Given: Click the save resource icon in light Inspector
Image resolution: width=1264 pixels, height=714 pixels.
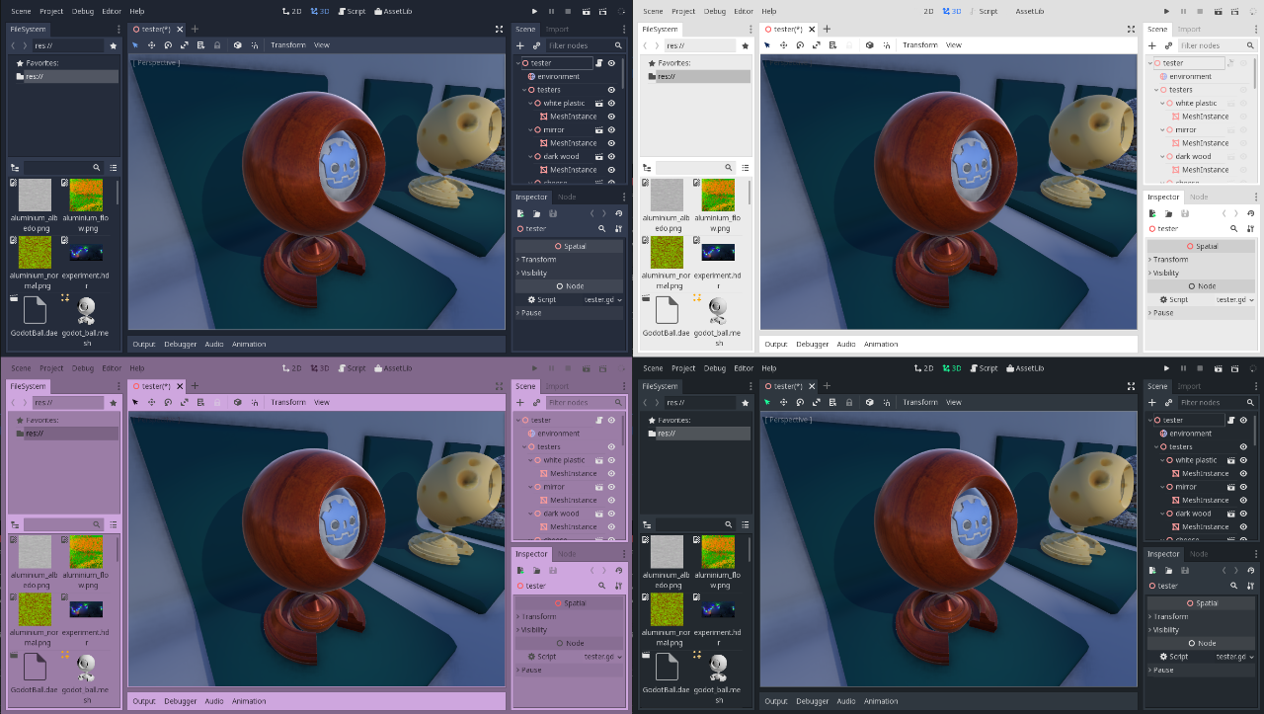Looking at the screenshot, I should (1185, 213).
